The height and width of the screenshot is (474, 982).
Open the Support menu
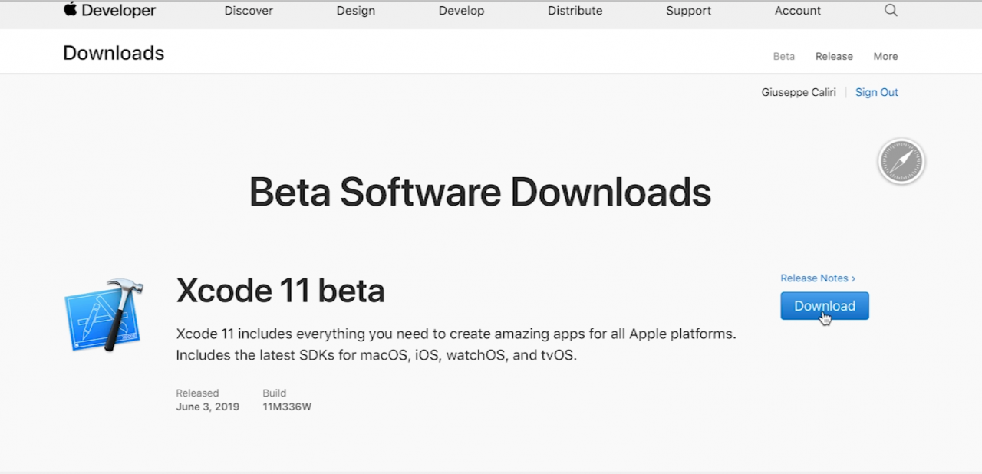tap(688, 11)
